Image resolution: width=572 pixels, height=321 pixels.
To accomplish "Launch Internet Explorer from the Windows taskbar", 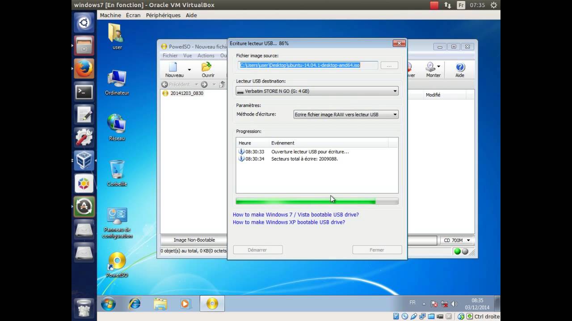I will (135, 304).
